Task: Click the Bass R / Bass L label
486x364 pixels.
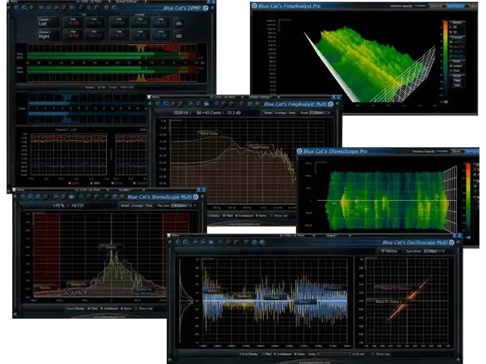Action: click(x=388, y=301)
